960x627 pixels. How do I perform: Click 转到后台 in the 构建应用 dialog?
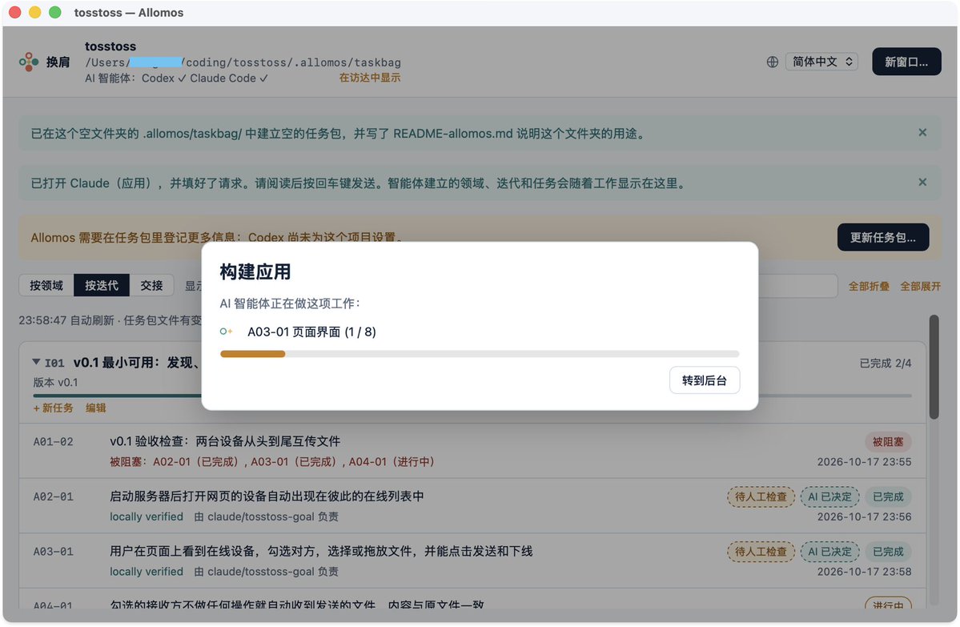(704, 380)
